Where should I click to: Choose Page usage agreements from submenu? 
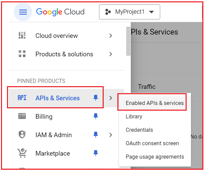tap(155, 157)
